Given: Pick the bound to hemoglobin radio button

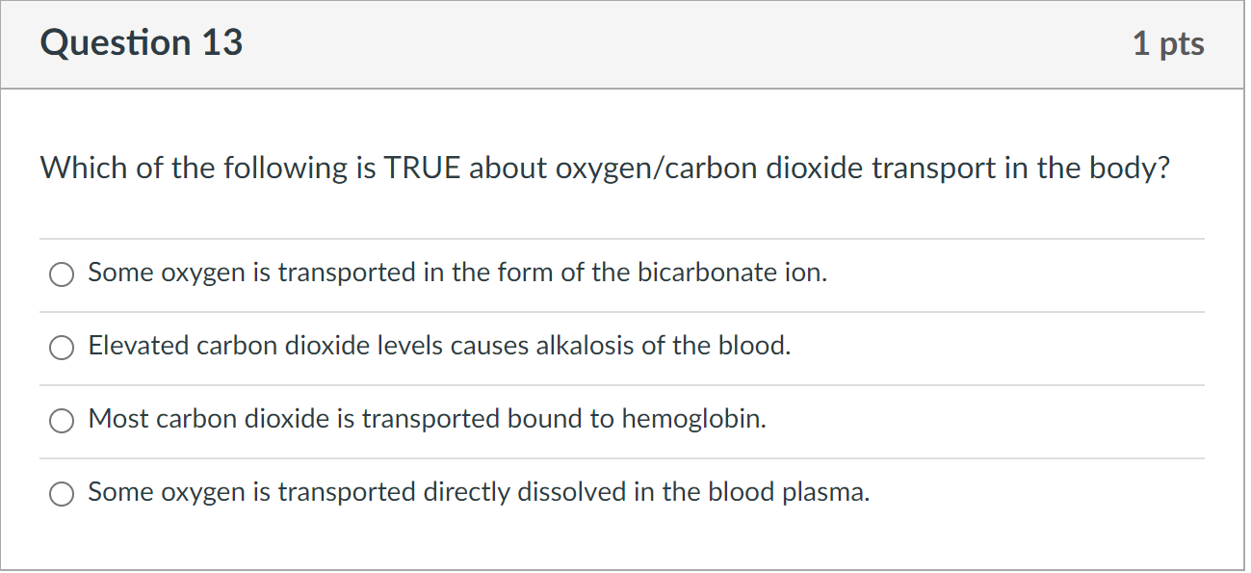Looking at the screenshot, I should [62, 422].
